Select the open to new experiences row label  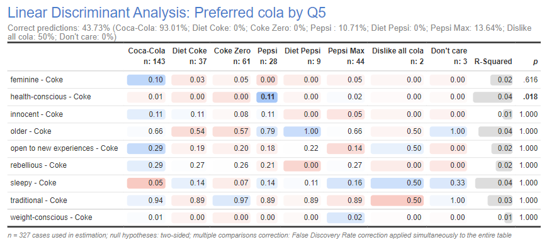tap(64, 148)
